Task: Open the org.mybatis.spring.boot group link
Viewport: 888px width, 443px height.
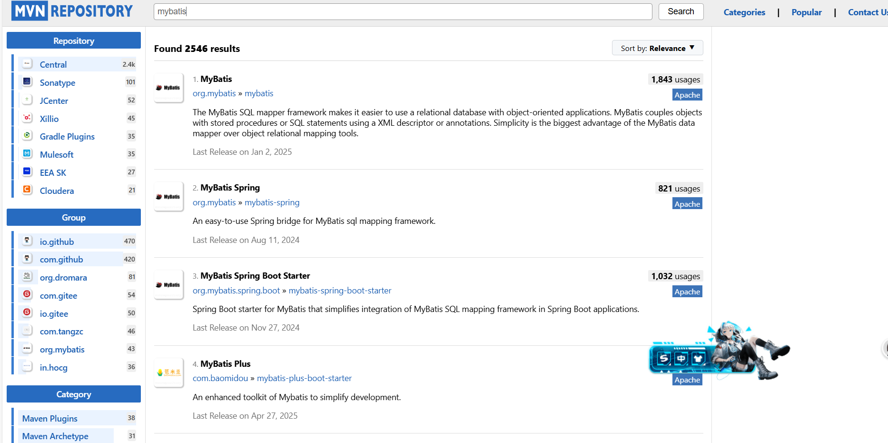Action: (236, 291)
